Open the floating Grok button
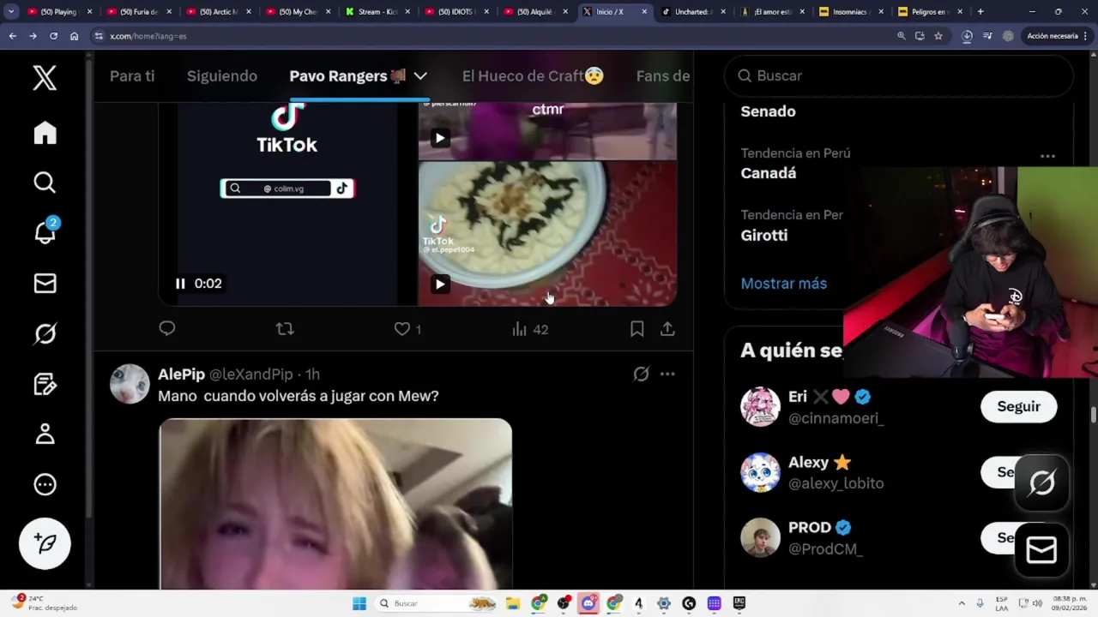The height and width of the screenshot is (617, 1098). (x=1041, y=482)
